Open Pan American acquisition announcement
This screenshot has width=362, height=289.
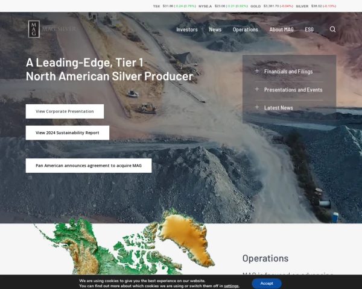click(x=89, y=166)
